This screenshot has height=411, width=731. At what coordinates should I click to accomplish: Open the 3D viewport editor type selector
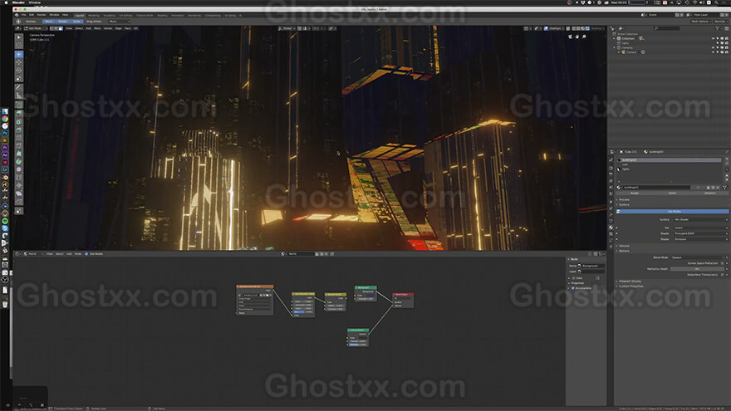coord(18,28)
